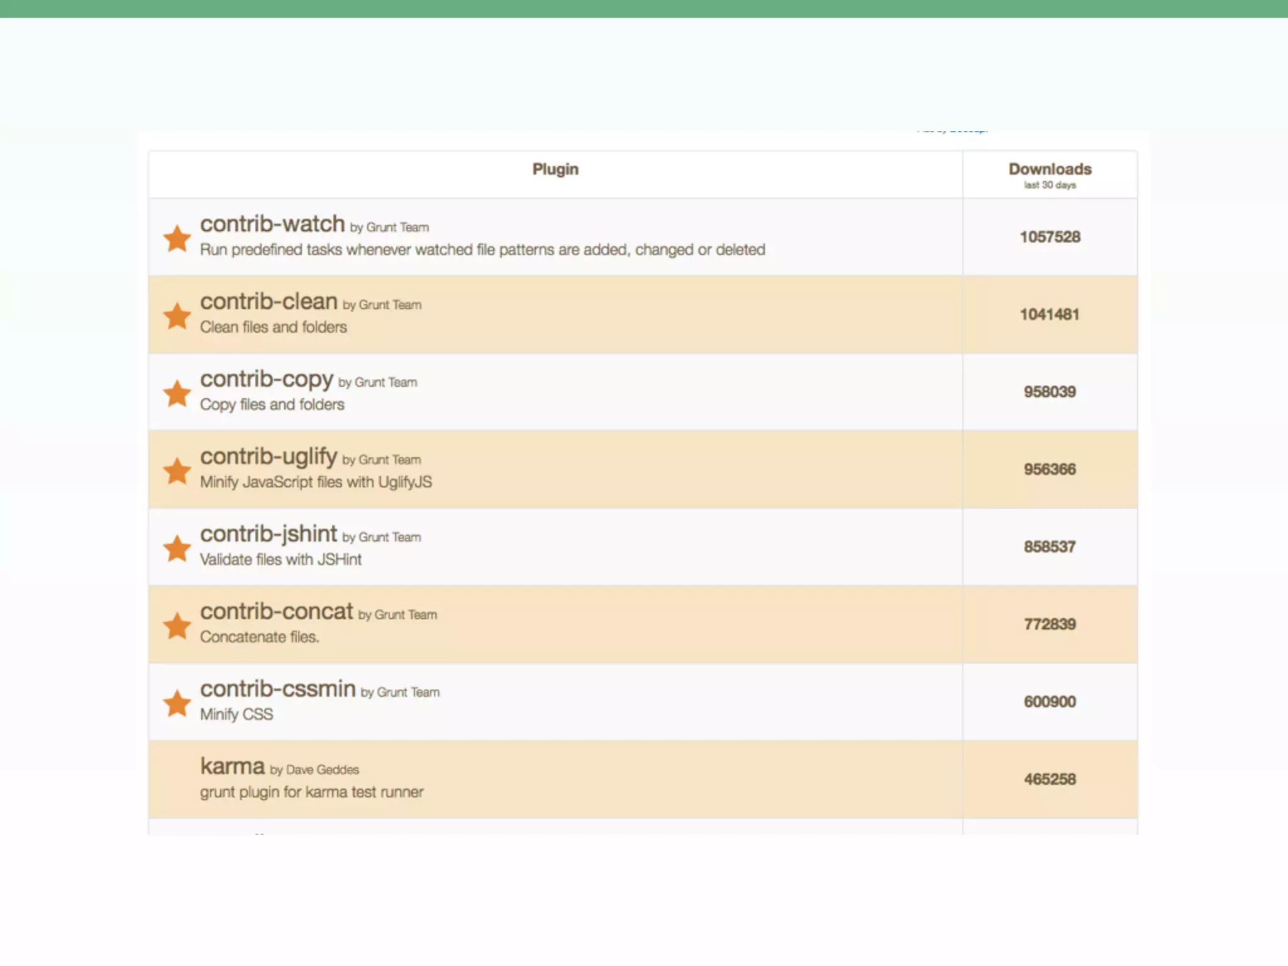Image resolution: width=1288 pixels, height=966 pixels.
Task: Open the contrib-clean plugin link
Action: pos(269,301)
